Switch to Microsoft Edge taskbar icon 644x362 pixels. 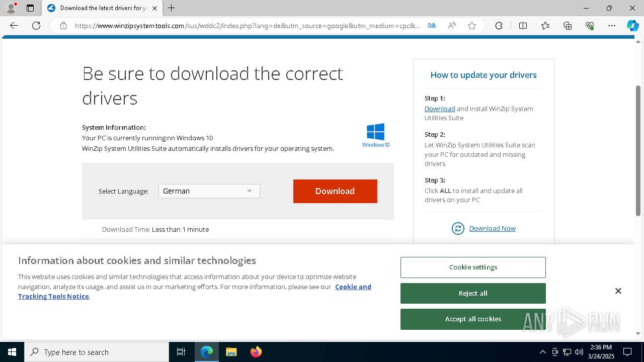coord(207,352)
